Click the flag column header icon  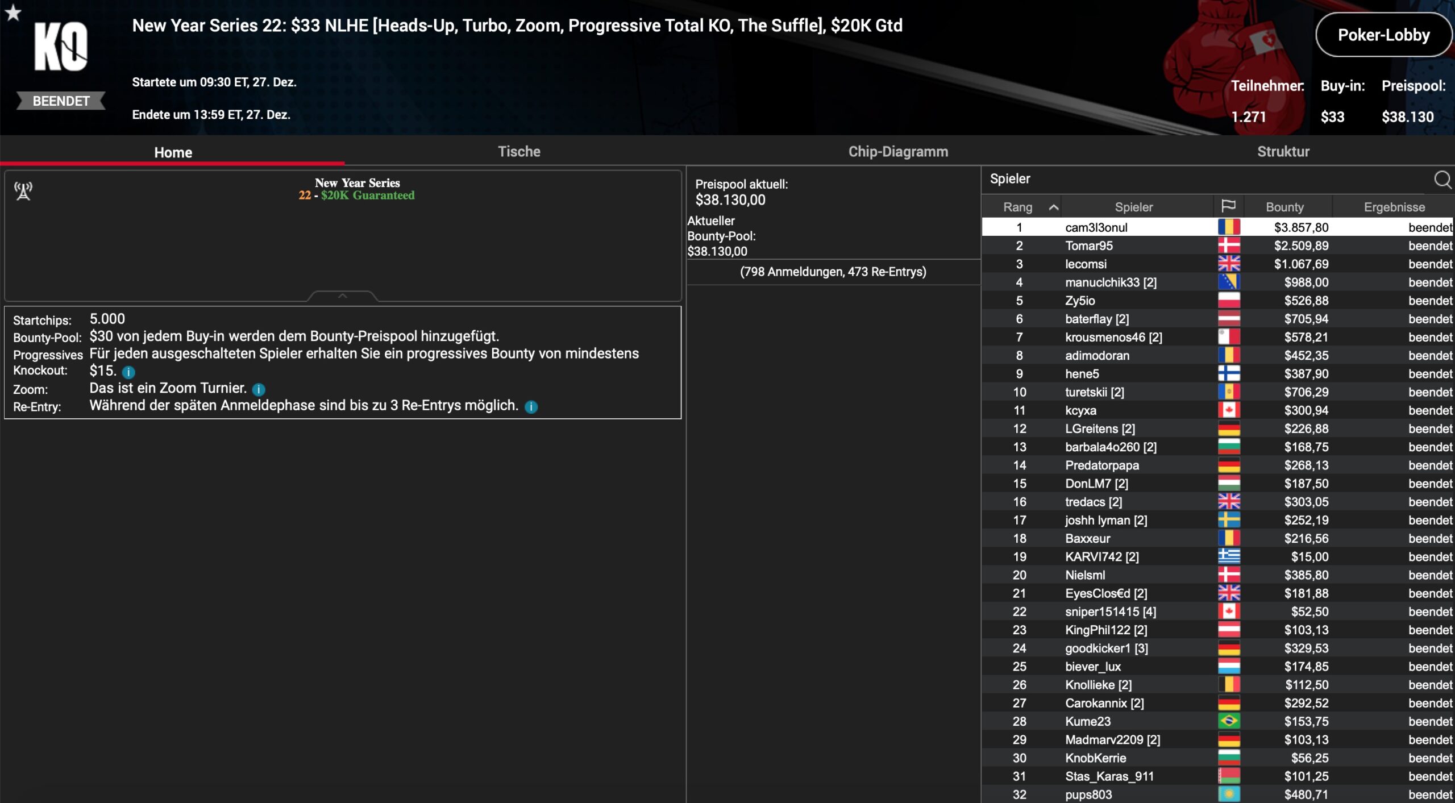click(x=1228, y=206)
